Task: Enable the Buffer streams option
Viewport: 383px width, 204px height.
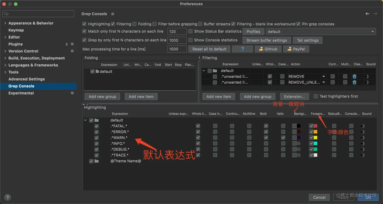Action: click(x=200, y=24)
